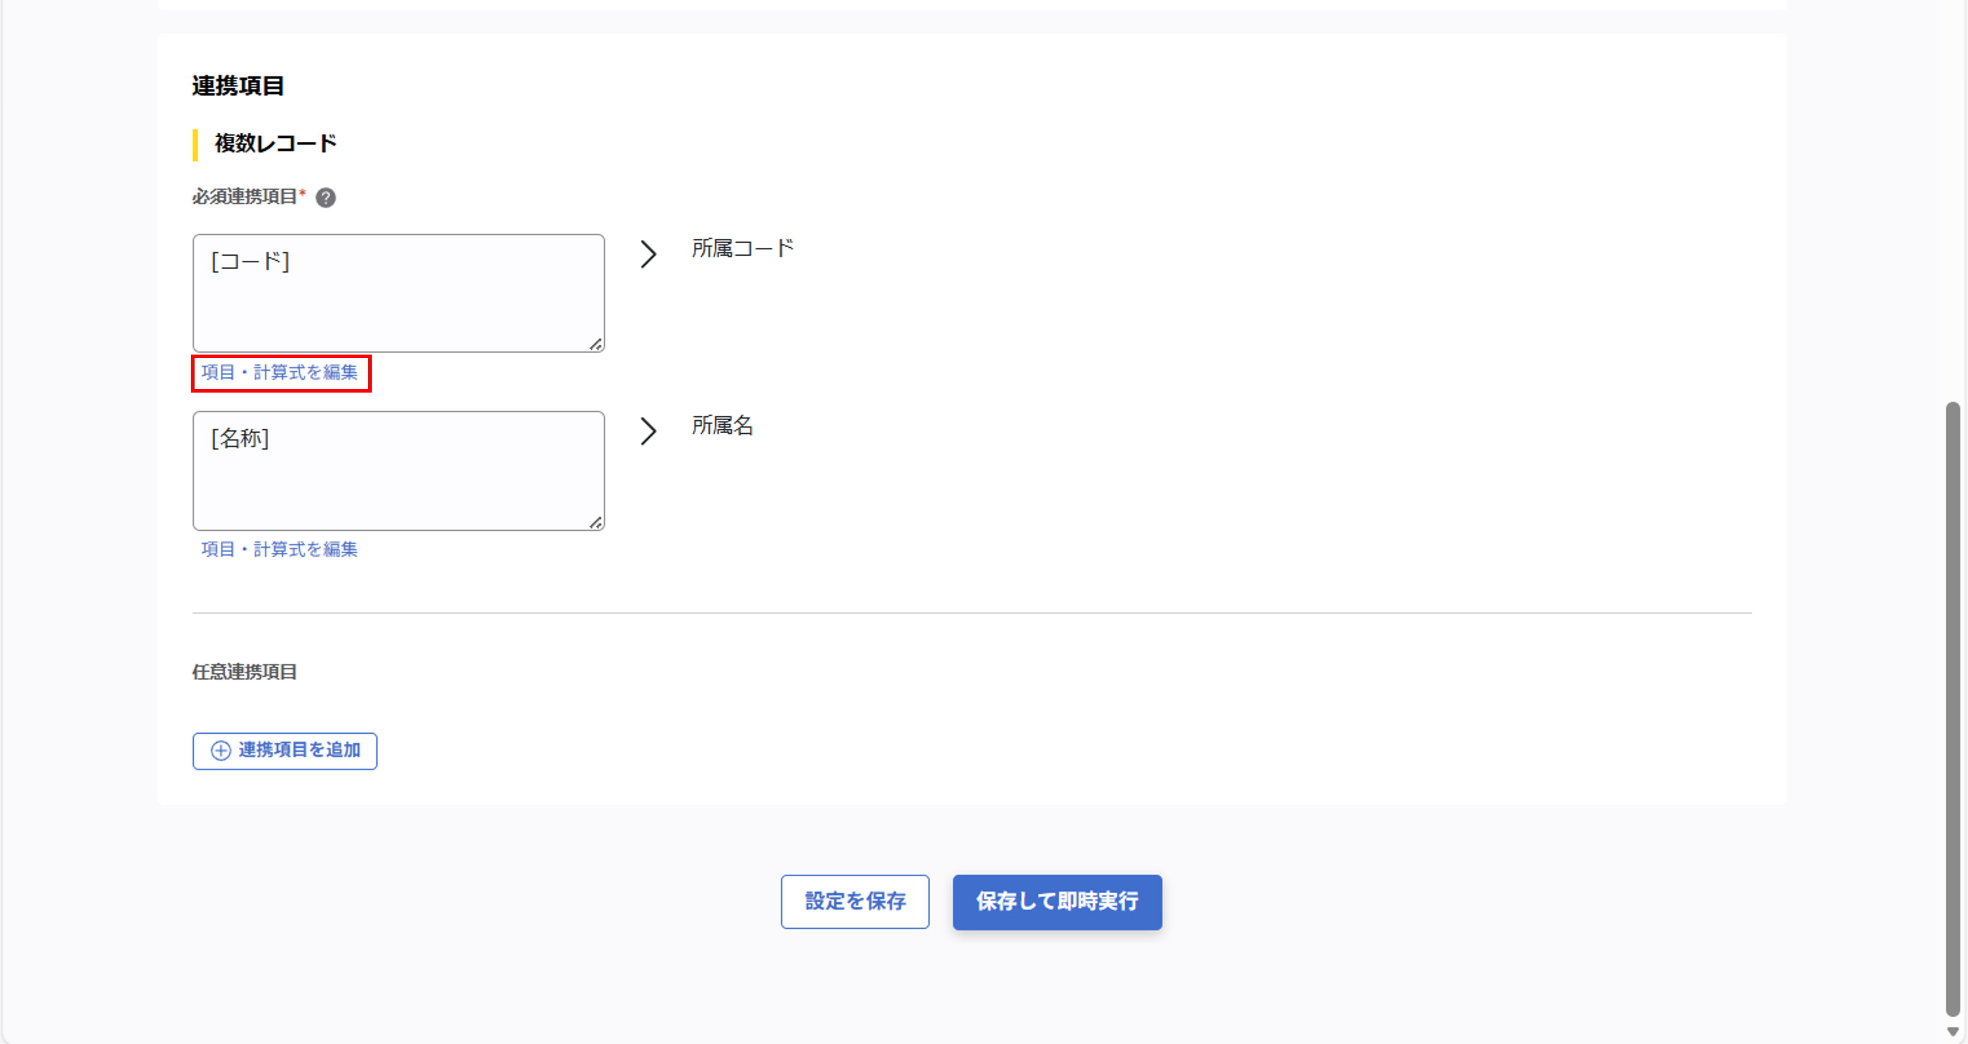Click the 所属コード target label
Image resolution: width=1968 pixels, height=1044 pixels.
pos(742,248)
